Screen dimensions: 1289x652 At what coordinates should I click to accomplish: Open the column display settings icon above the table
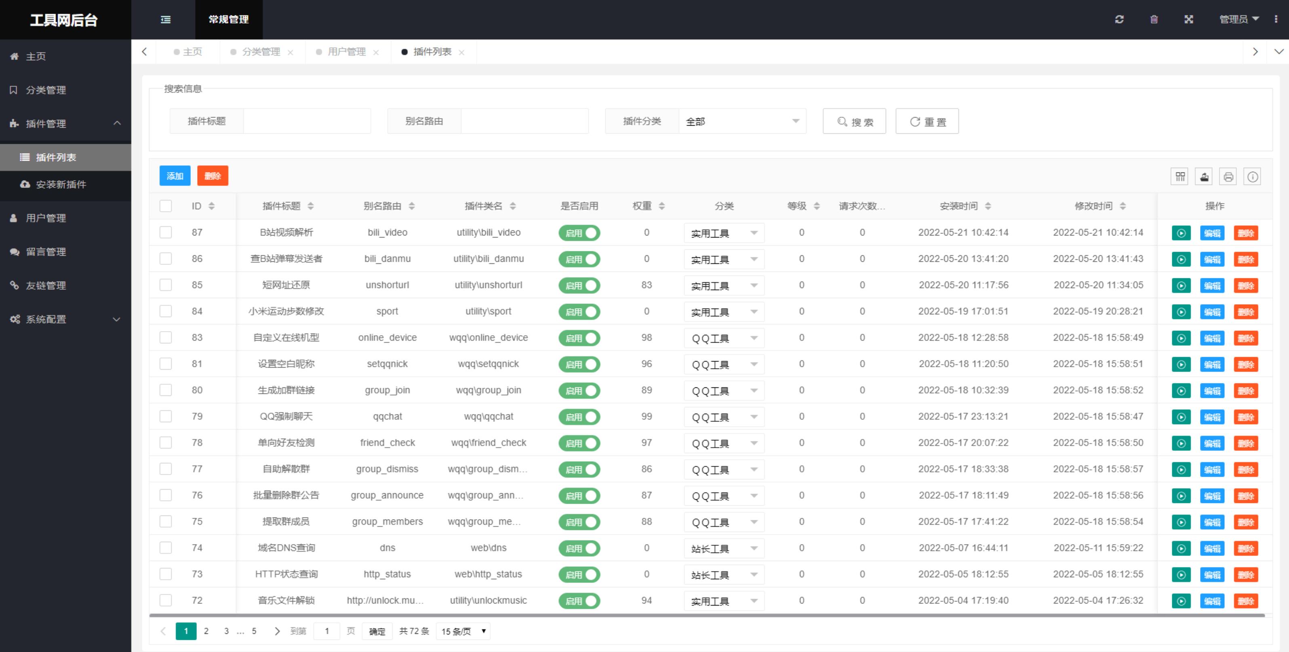[1179, 176]
